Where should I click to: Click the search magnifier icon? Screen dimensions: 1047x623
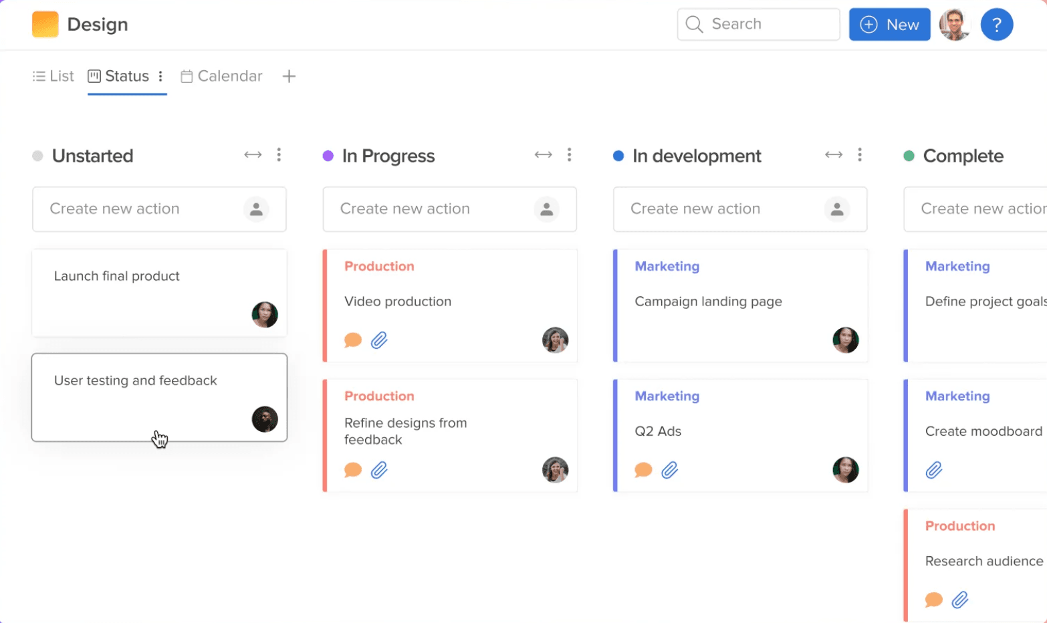pyautogui.click(x=695, y=24)
